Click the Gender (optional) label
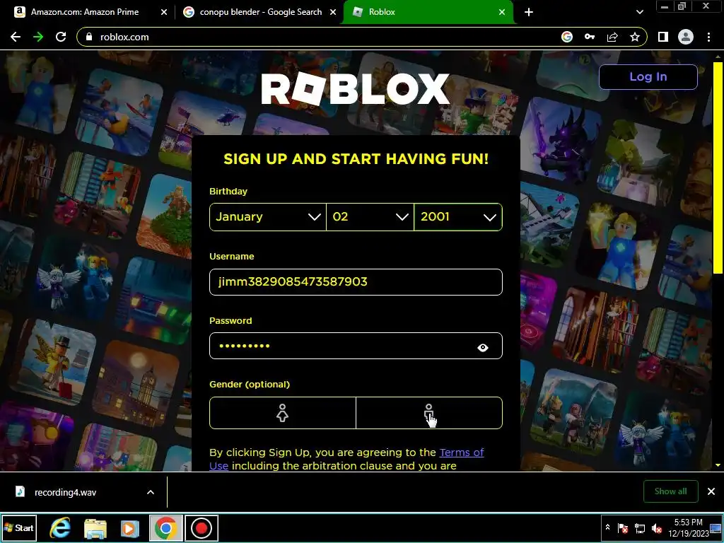Screen dimensions: 724x543 point(250,384)
